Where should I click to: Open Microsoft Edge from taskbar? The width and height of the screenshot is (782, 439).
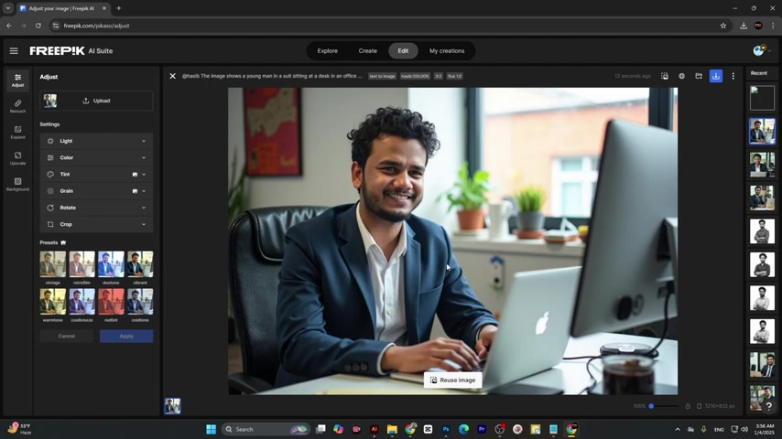click(464, 429)
